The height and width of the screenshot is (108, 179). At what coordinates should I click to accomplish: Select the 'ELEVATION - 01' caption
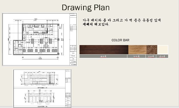click(42, 88)
